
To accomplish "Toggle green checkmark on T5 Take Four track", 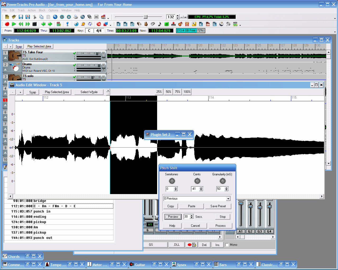I will [x=74, y=53].
